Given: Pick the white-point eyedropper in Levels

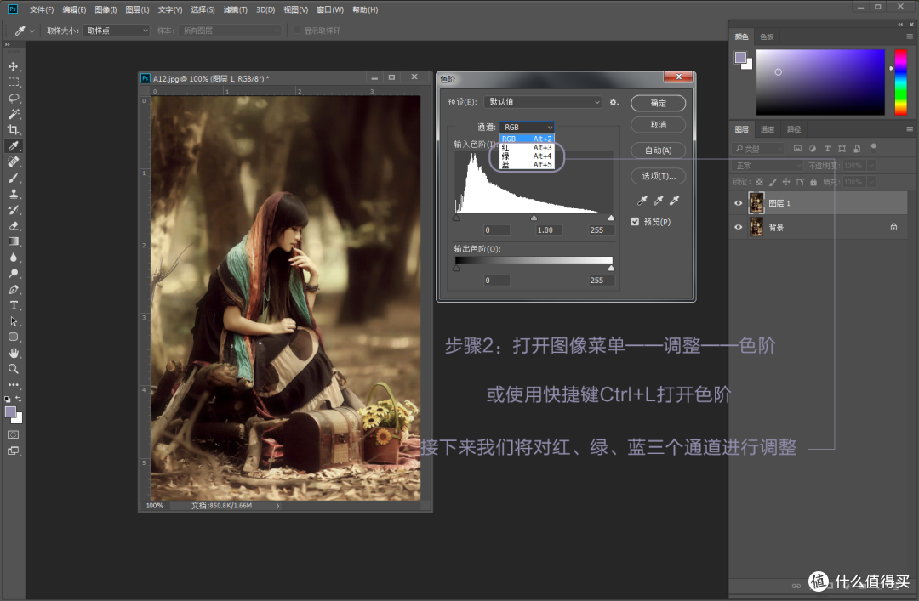Looking at the screenshot, I should click(x=675, y=201).
